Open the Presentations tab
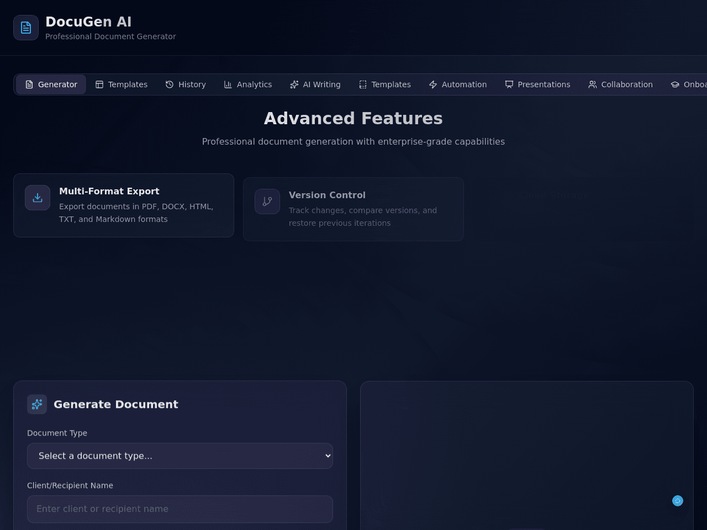707x530 pixels. point(537,84)
